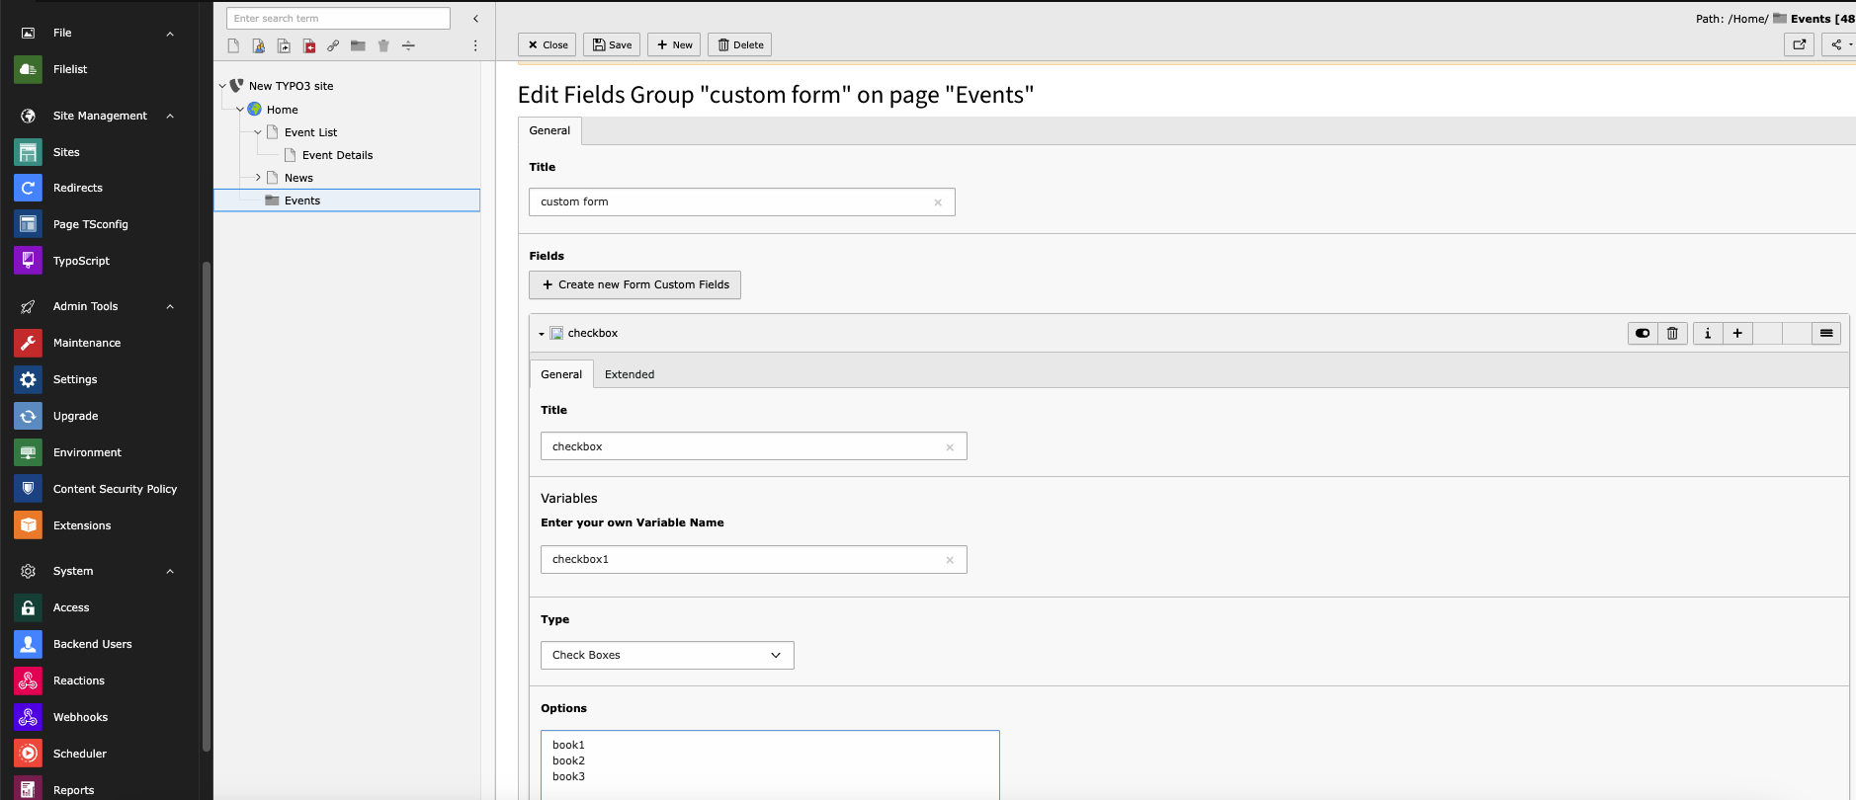Open the page tree three-dot options menu

coord(475,45)
